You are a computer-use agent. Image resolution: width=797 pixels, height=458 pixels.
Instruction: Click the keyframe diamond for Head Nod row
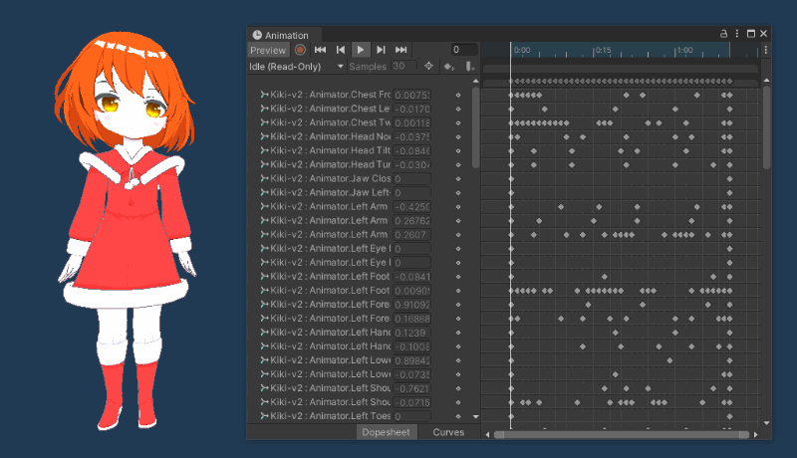pos(458,137)
